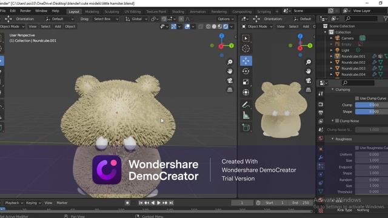Select the Cursor tool in right viewport
Screen dimensions: 388x218
click(x=246, y=48)
